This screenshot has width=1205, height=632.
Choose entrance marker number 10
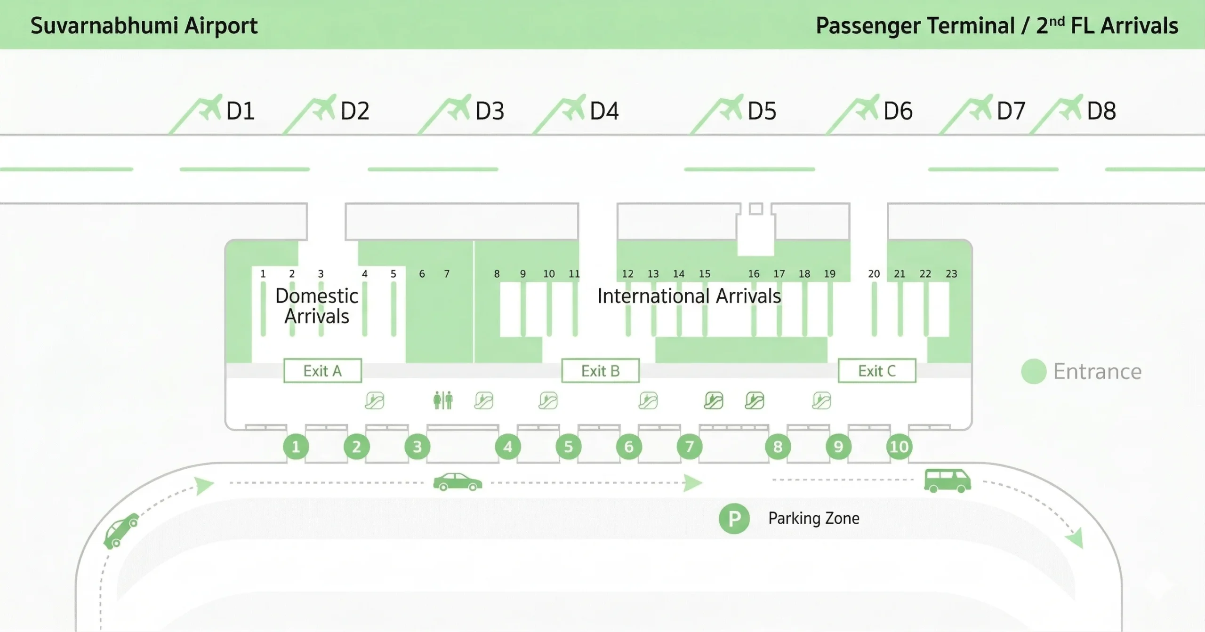pyautogui.click(x=899, y=447)
